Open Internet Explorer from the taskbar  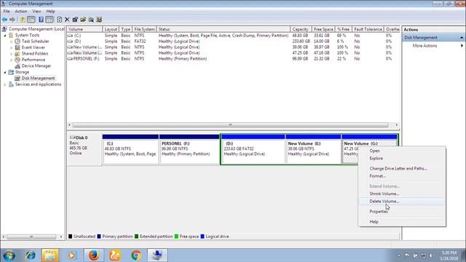tap(30, 255)
